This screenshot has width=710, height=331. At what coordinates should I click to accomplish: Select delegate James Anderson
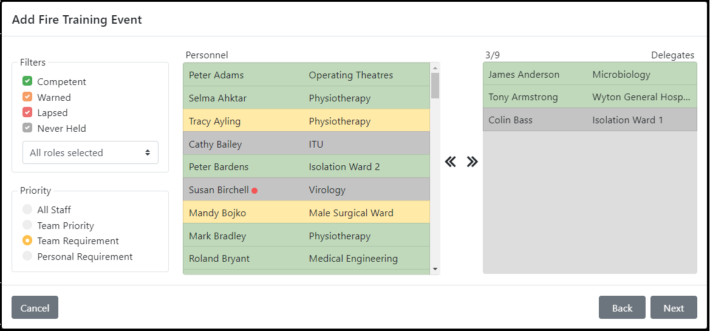[590, 74]
